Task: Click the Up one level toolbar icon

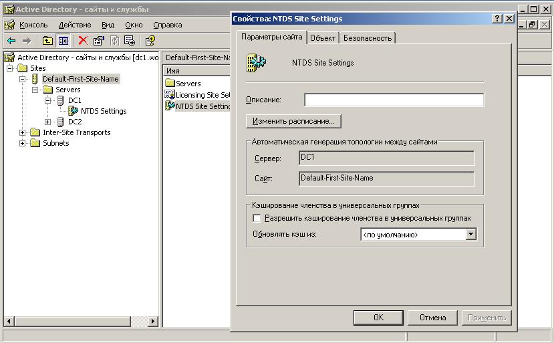Action: (47, 41)
